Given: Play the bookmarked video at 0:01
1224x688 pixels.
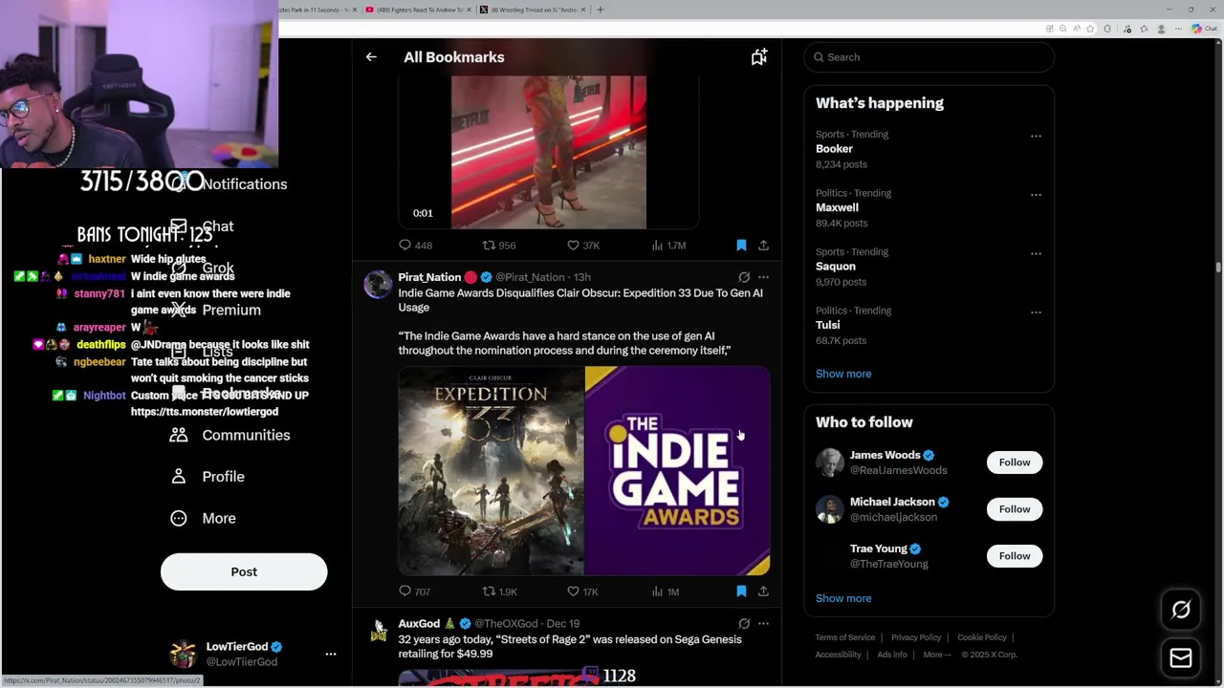Looking at the screenshot, I should pos(549,153).
